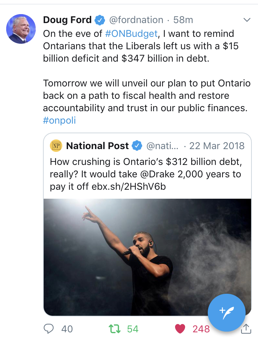
Task: Open the Doug Ford display name
Action: (67, 20)
